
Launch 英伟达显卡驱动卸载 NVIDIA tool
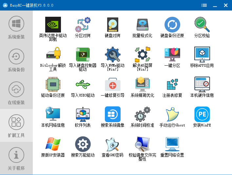(53, 29)
